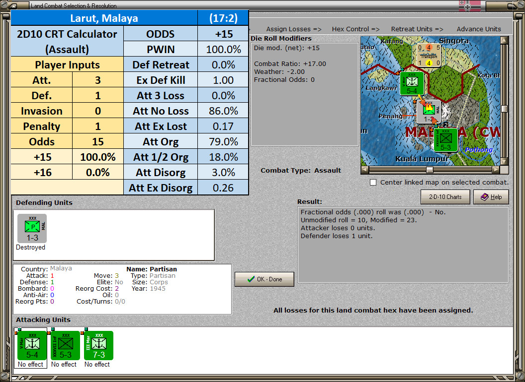
Task: Click the 5-4 marine counter on map
Action: point(412,83)
